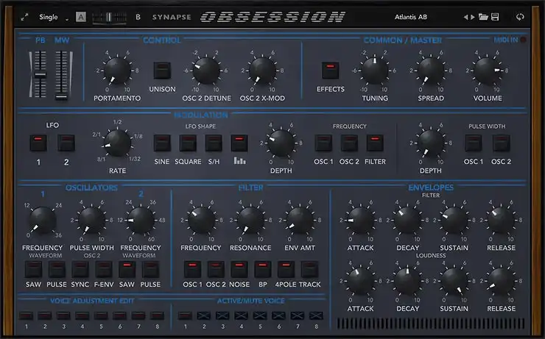Toggle oscillator 1 Saw waveform button
This screenshot has height=339, width=545.
(33, 269)
